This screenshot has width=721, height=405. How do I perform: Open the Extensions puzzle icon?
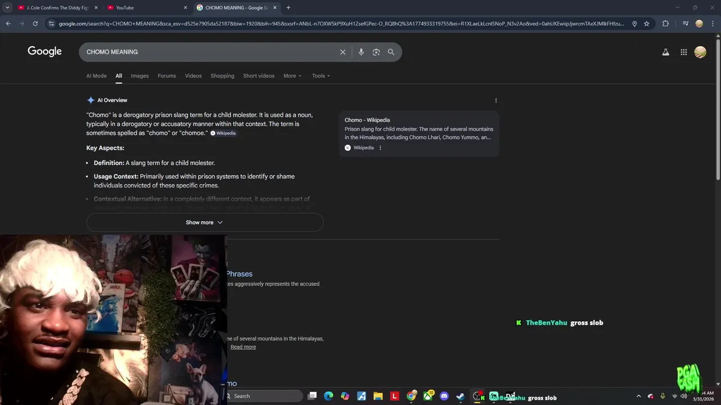666,24
